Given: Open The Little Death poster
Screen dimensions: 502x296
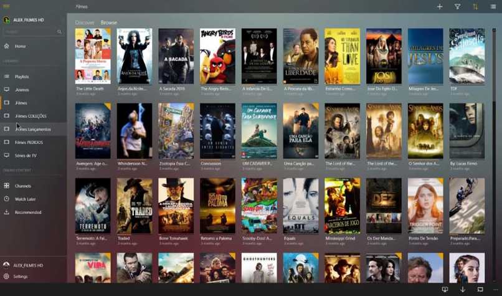Looking at the screenshot, I should point(93,56).
